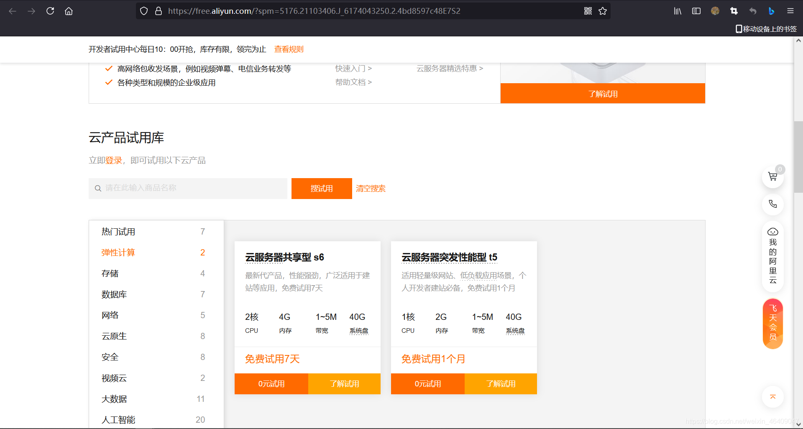Open the library bookshelf icon

pos(678,11)
